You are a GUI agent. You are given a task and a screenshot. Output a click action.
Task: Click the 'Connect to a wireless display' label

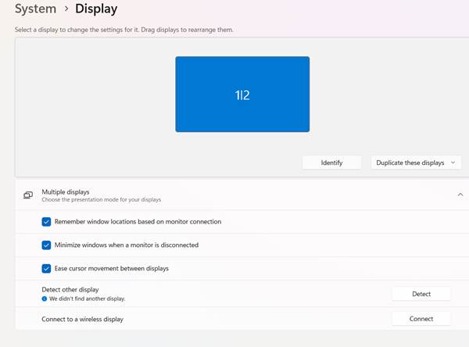tap(83, 319)
